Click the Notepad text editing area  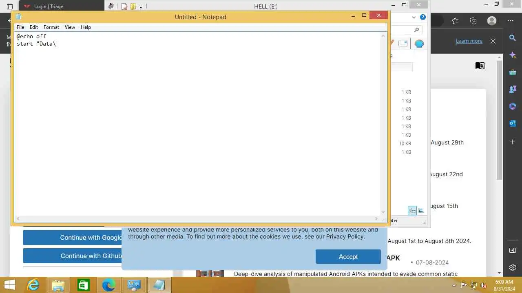point(197,124)
